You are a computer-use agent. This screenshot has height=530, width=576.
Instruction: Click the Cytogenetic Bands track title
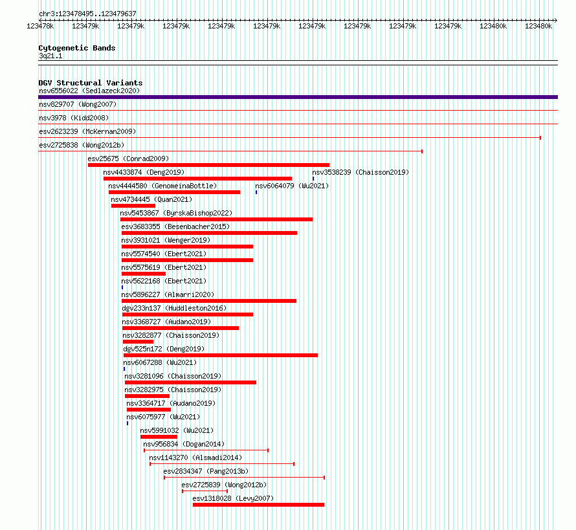[77, 48]
